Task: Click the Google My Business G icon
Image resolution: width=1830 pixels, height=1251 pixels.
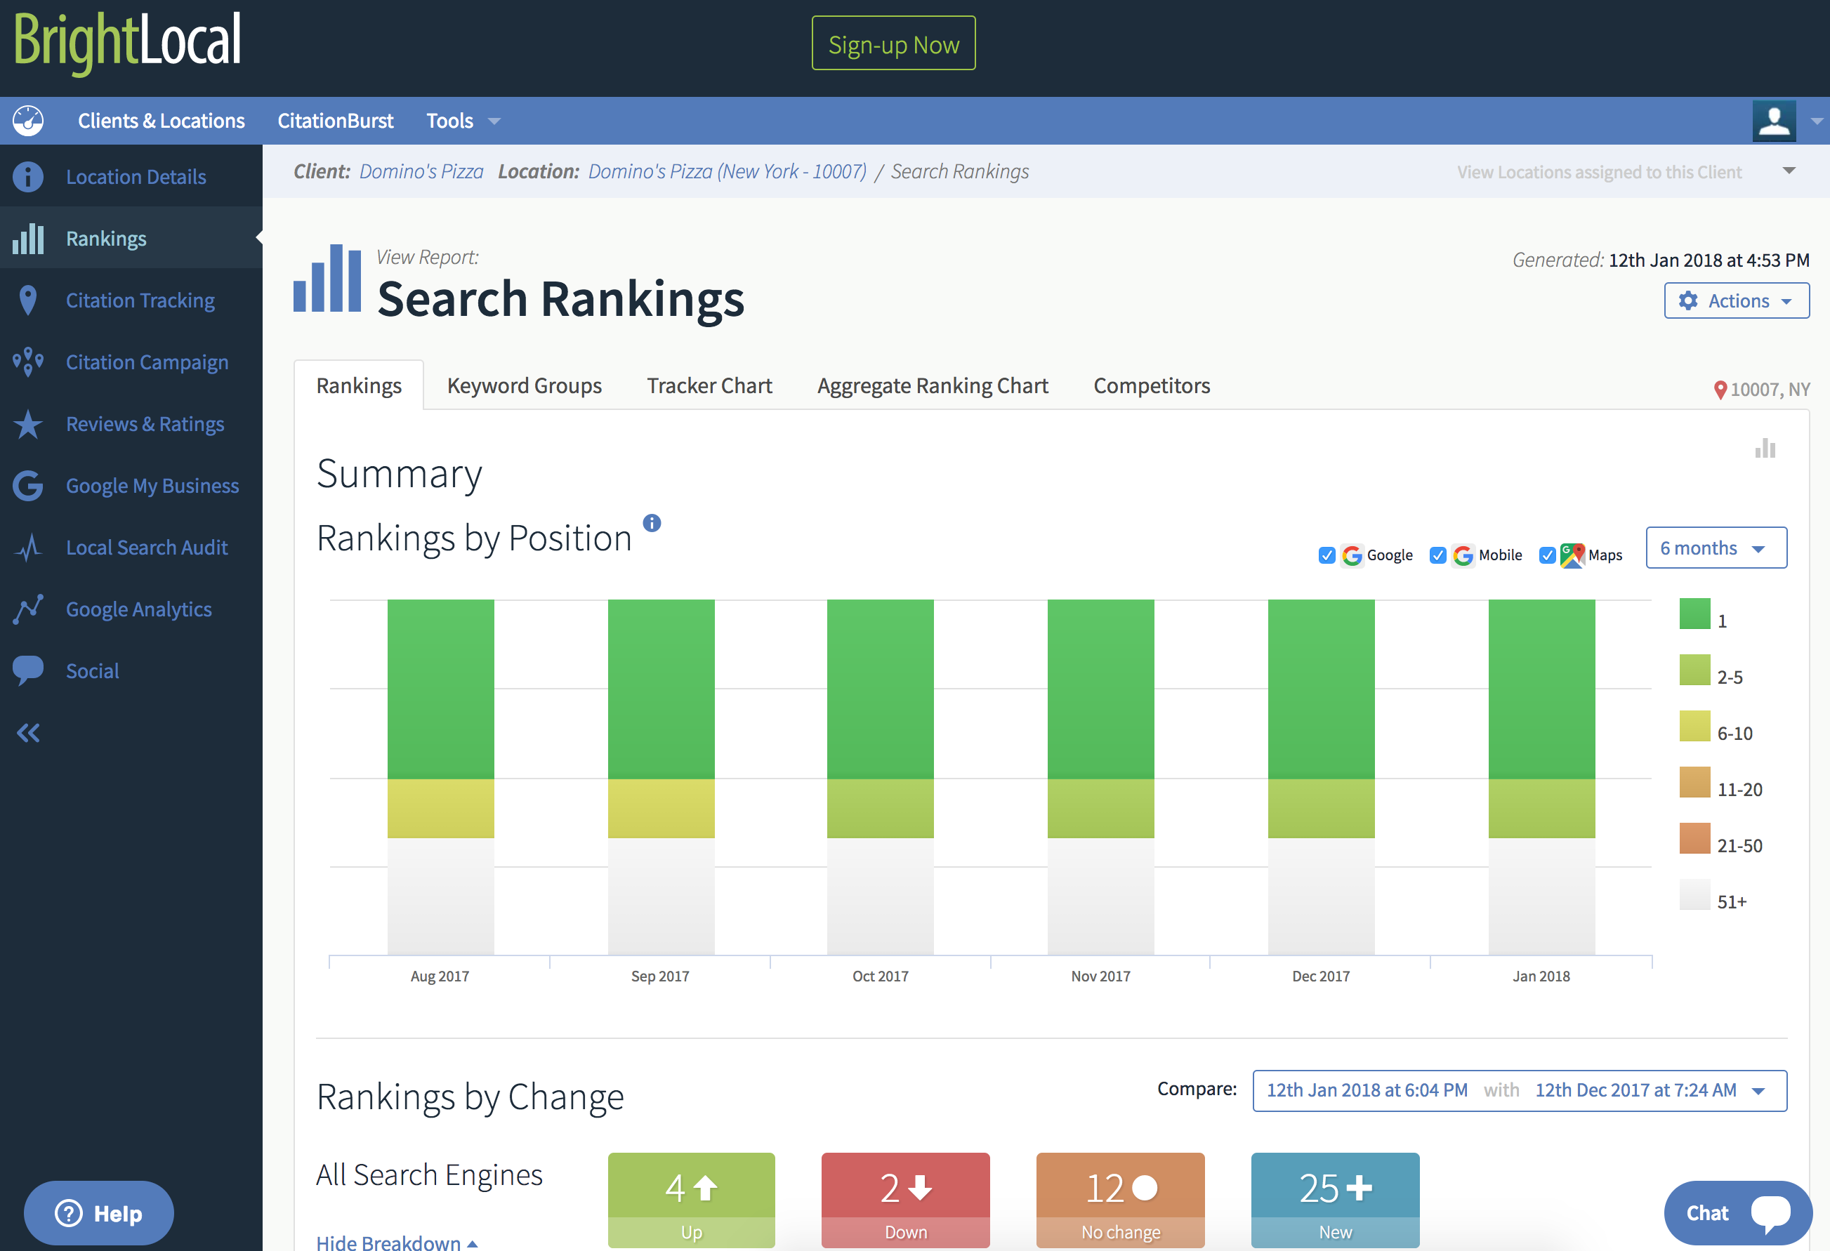Action: (28, 485)
